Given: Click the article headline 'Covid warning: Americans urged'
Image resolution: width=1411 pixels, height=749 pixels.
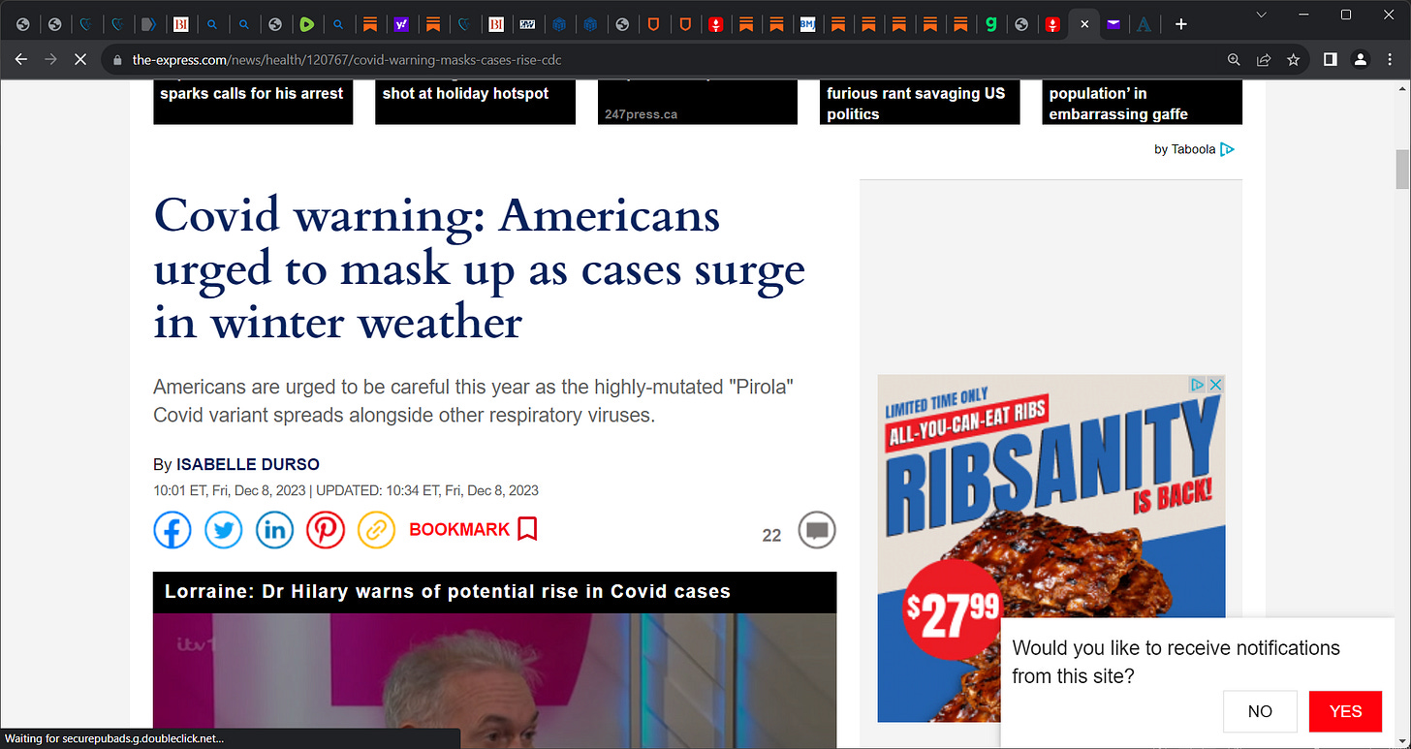Looking at the screenshot, I should [480, 268].
